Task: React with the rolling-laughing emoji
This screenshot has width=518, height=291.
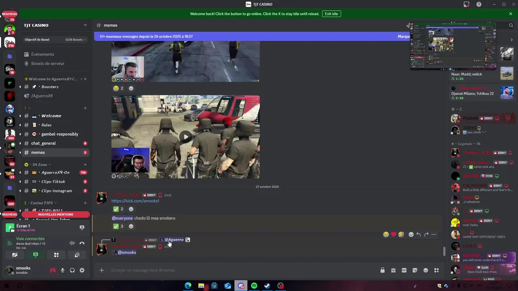Action: pyautogui.click(x=401, y=234)
